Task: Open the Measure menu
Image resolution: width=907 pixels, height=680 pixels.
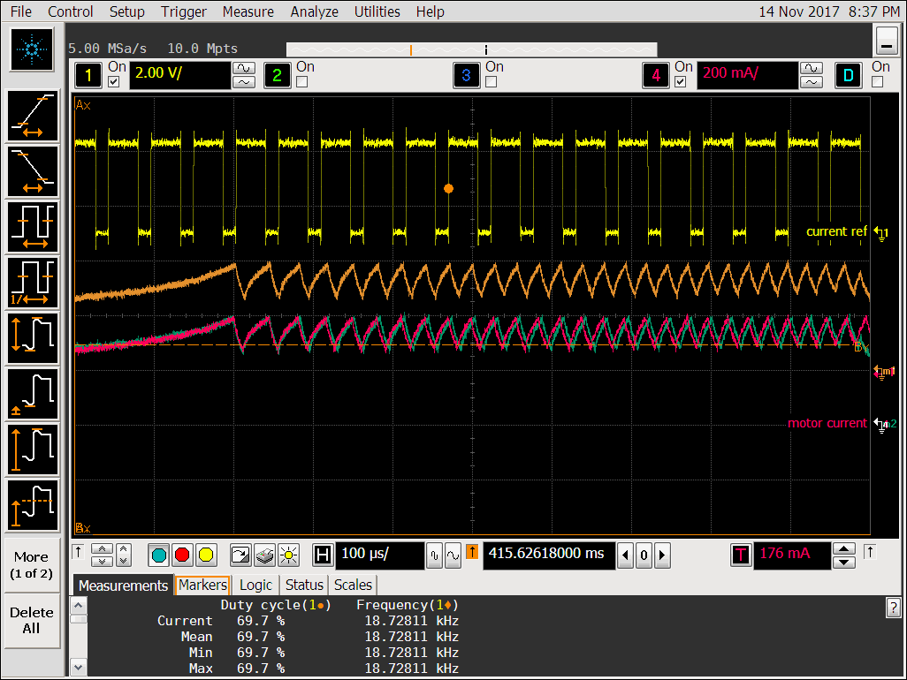Action: pos(248,11)
